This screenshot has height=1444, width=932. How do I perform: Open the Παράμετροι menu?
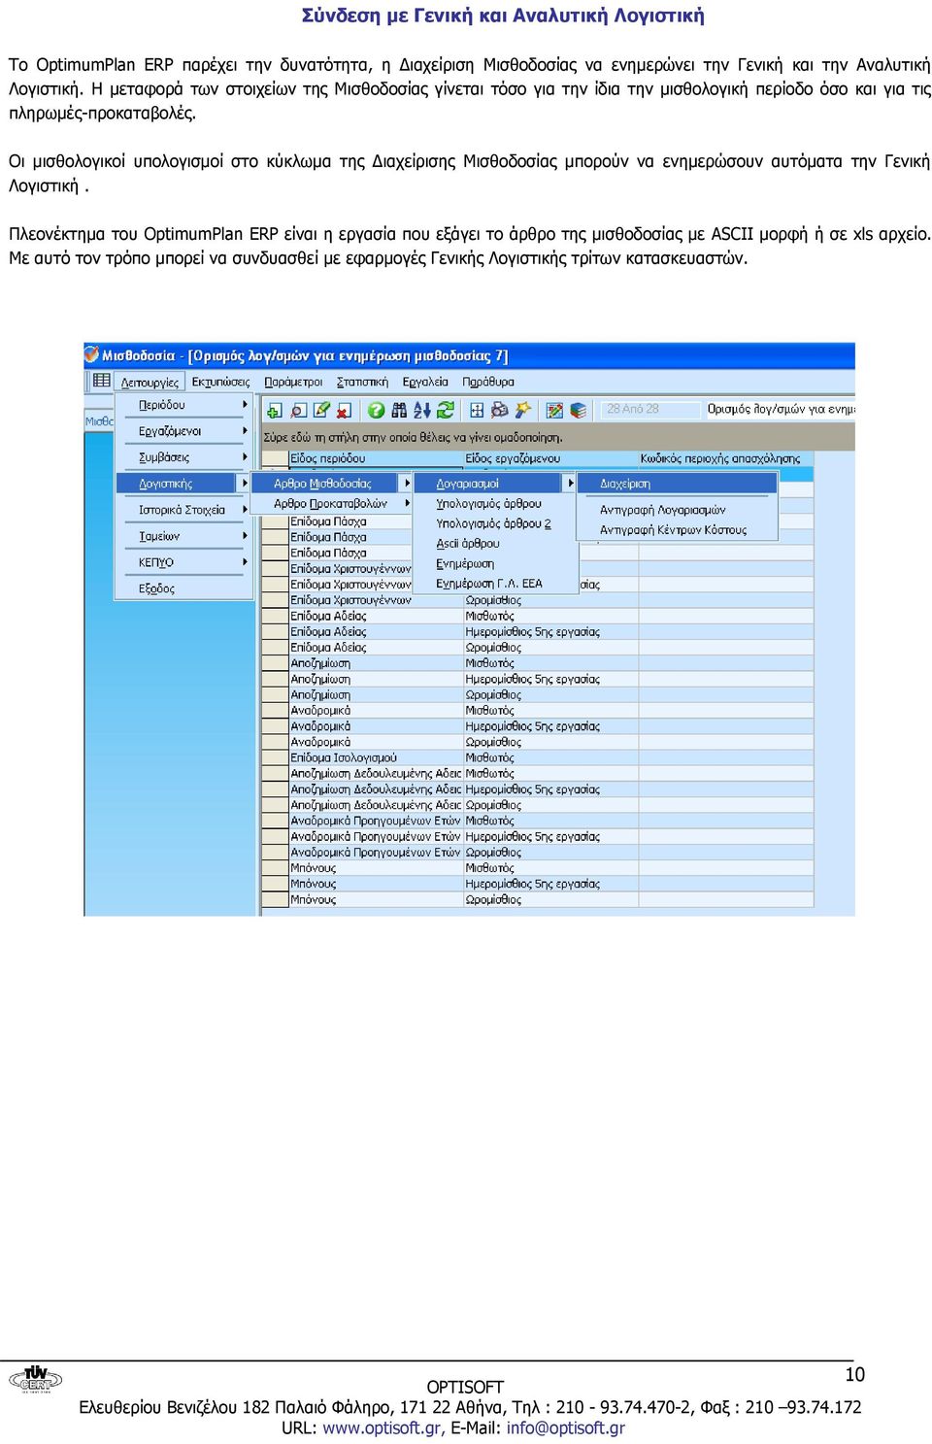click(293, 382)
